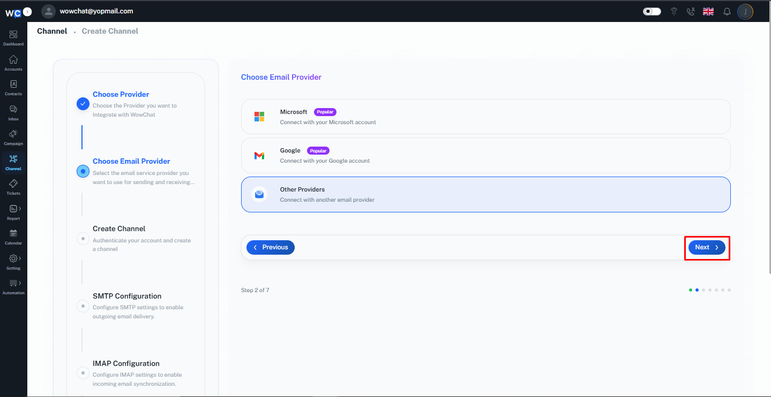Open the Inbox sidebar item
Screen dimensions: 771x397
[x=13, y=112]
